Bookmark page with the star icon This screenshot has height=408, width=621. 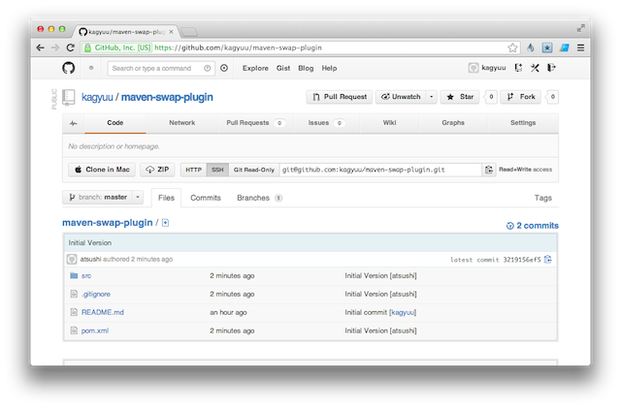[x=512, y=47]
